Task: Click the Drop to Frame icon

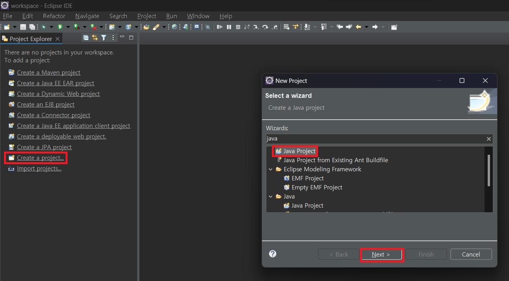Action: tap(287, 27)
